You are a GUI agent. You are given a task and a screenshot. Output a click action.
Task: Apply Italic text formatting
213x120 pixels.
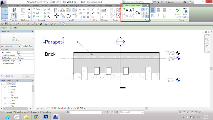(158, 16)
